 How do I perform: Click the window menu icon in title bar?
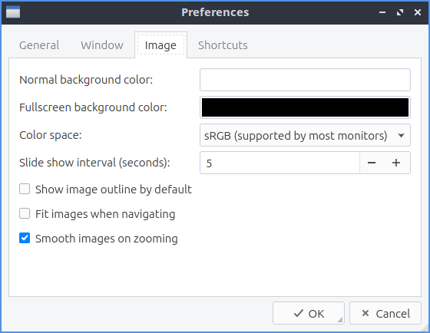pos(13,12)
